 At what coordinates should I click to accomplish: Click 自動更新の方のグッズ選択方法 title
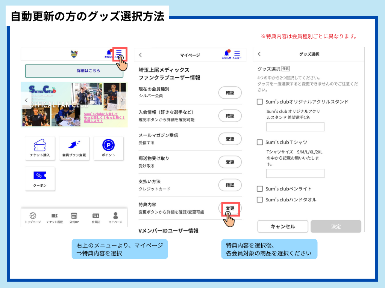(87, 16)
